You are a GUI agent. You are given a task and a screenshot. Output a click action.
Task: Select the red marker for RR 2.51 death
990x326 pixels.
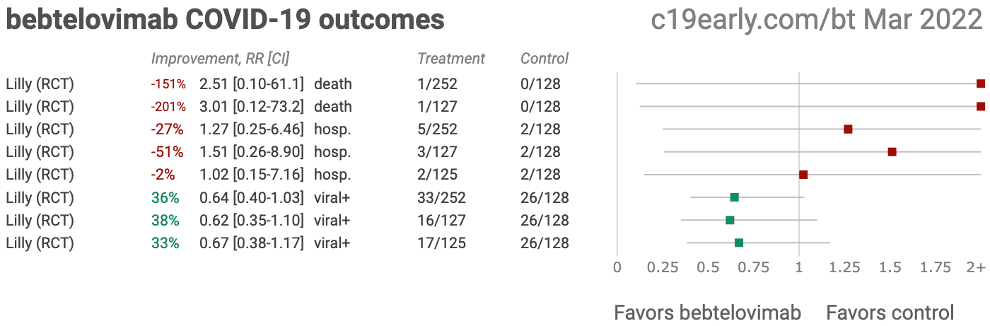[980, 83]
